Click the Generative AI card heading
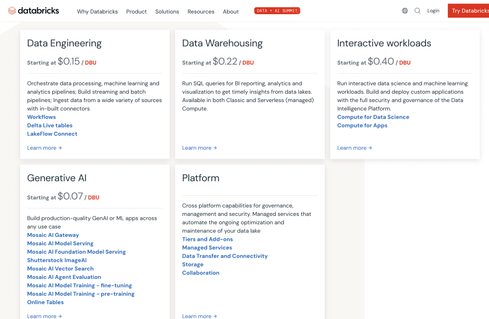489x319 pixels. pyautogui.click(x=57, y=178)
